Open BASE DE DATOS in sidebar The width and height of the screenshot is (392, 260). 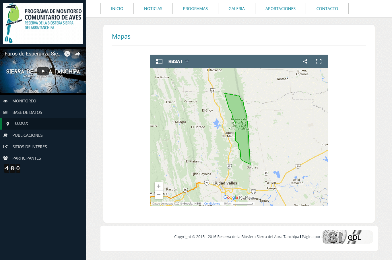pyautogui.click(x=27, y=112)
